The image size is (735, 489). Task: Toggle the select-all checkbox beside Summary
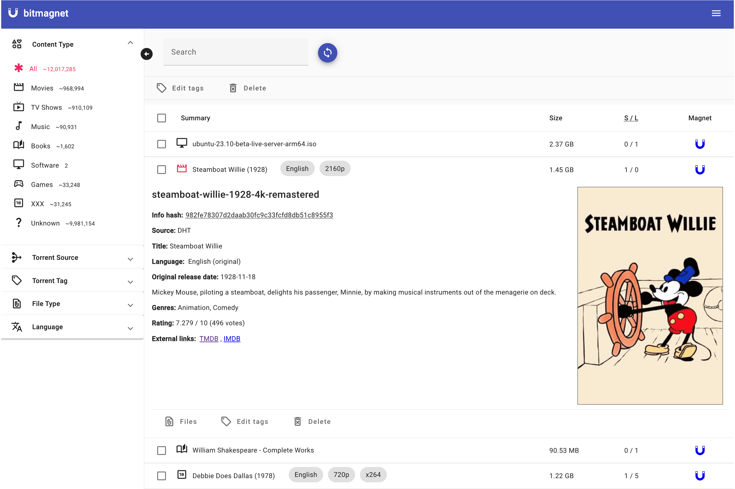161,118
